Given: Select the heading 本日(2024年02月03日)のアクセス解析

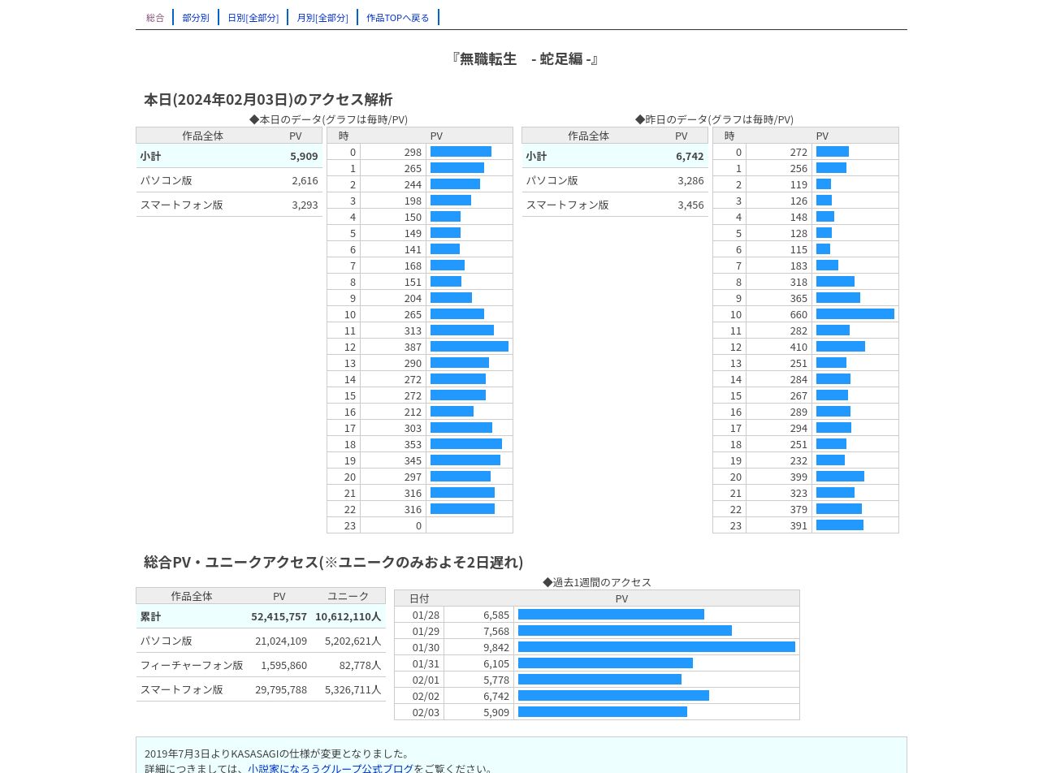Looking at the screenshot, I should 268,99.
